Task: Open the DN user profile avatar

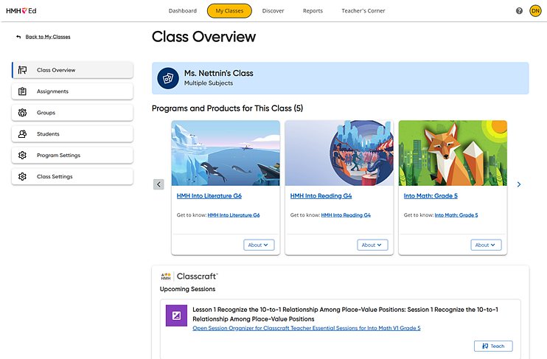Action: [x=535, y=11]
